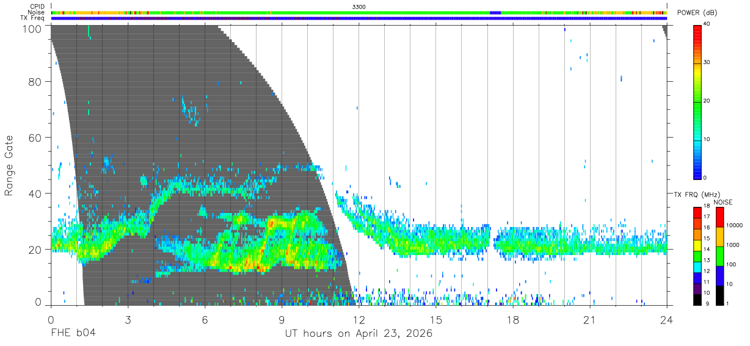Screen dimensions: 750x346
Task: Pick the cyan swatch of TX FRQ legend
Action: tap(697, 267)
